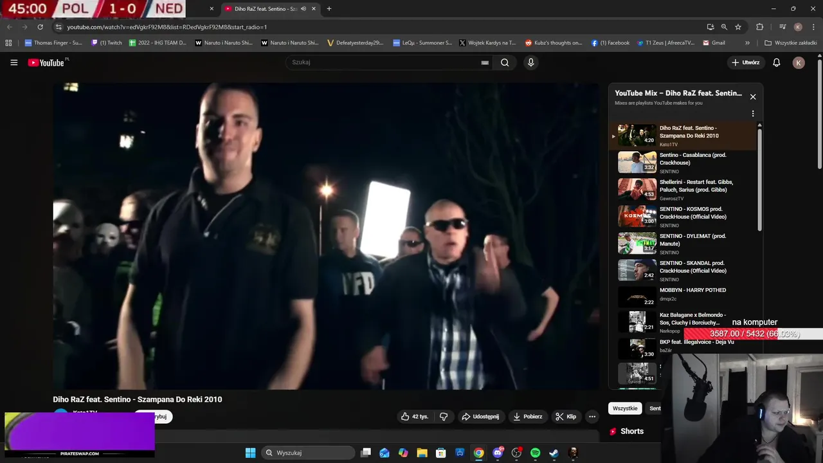Open Facebook bookmark
Image resolution: width=823 pixels, height=463 pixels.
pyautogui.click(x=610, y=43)
